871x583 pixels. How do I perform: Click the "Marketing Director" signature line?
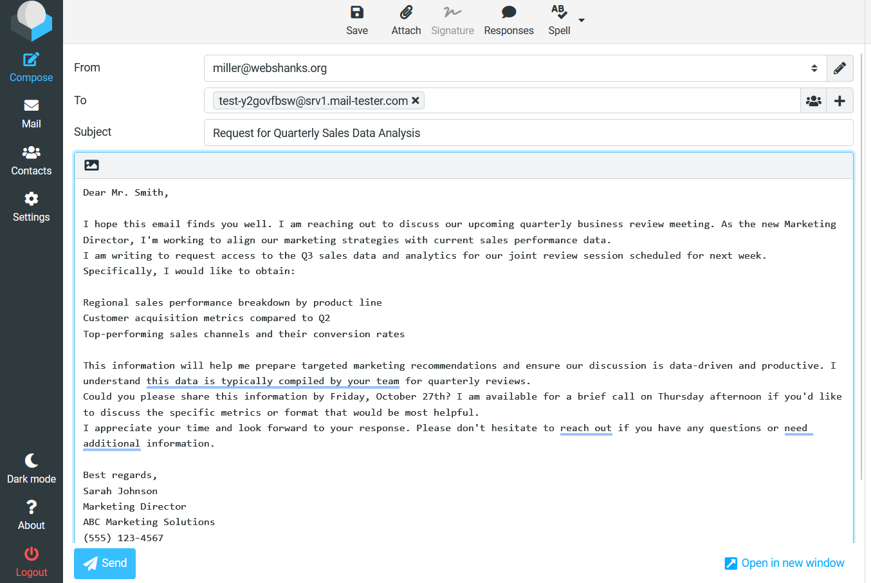point(134,506)
